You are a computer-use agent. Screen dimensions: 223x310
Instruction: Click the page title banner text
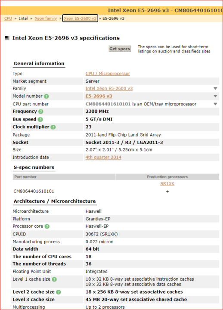[165, 10]
